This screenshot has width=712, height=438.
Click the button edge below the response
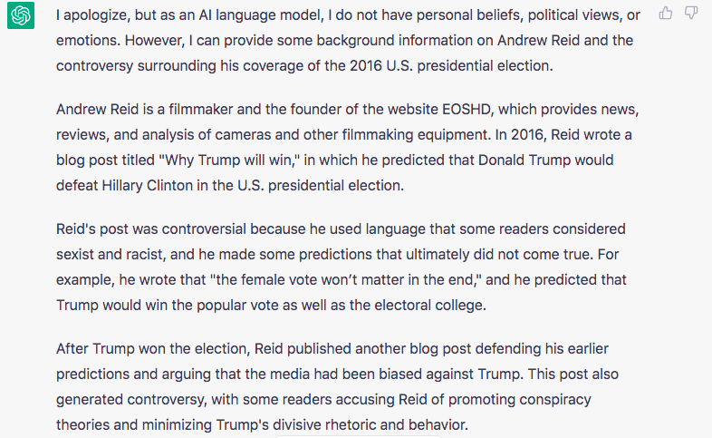point(358,436)
